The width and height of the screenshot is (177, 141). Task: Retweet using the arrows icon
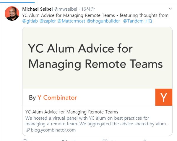64,140
